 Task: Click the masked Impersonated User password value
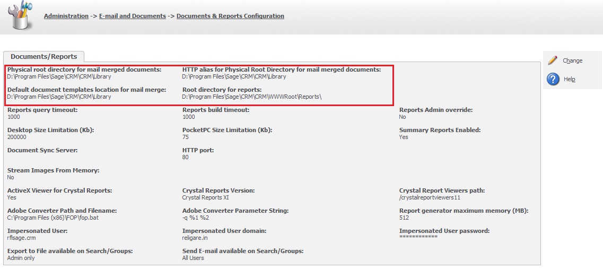(418, 237)
